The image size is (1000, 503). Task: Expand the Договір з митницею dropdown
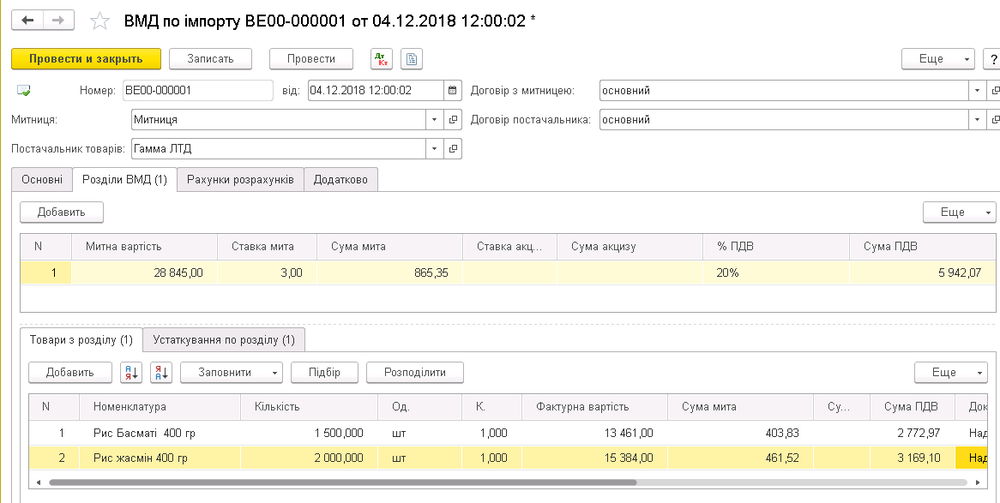point(977,91)
